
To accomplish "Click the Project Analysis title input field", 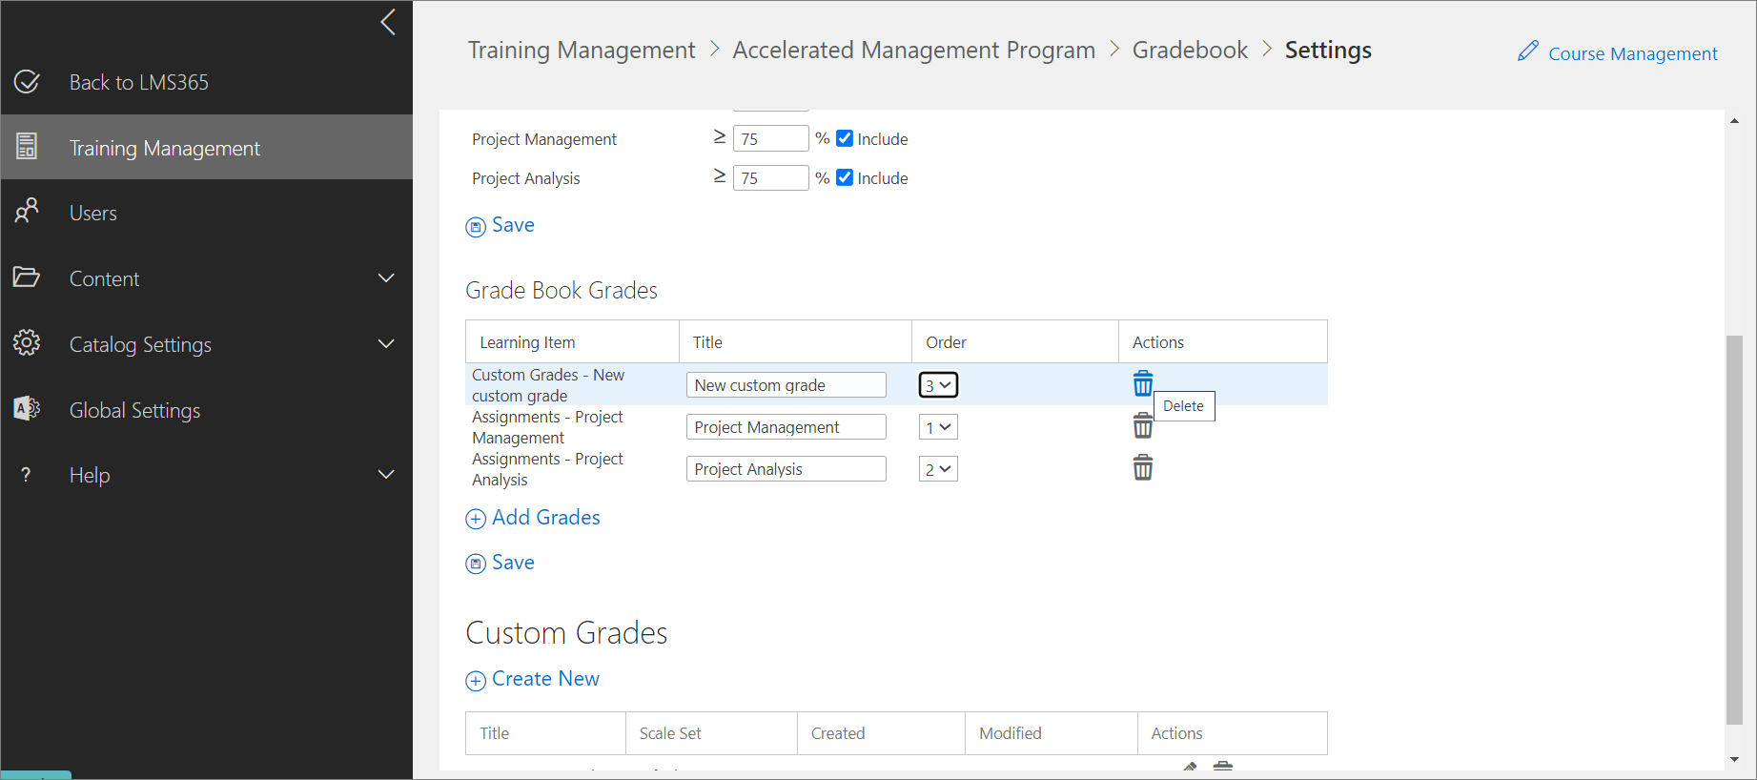I will point(786,469).
